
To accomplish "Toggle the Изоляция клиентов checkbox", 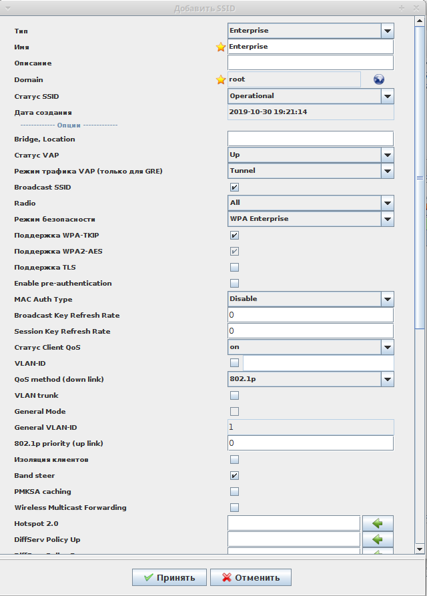I will pyautogui.click(x=234, y=460).
